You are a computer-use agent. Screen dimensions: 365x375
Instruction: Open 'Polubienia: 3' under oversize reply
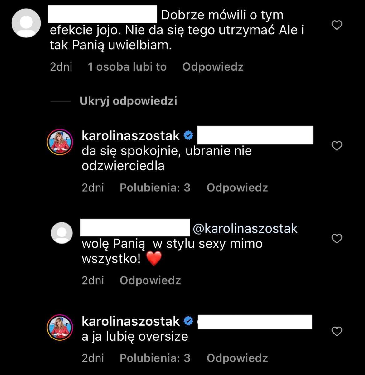tap(155, 358)
